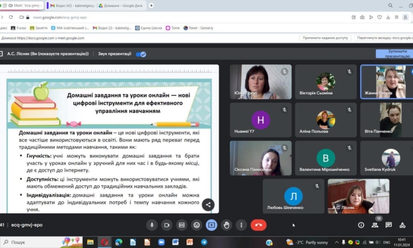Open the Заняття bookmark
This screenshot has height=248, width=413.
tap(38, 28)
